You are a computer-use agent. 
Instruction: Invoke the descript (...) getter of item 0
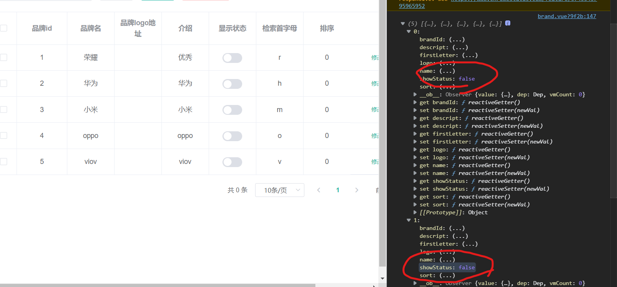point(460,47)
